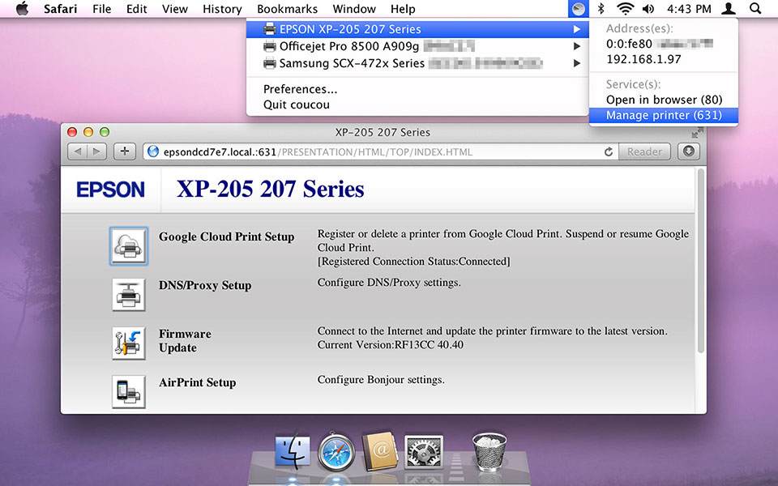Open the Edit menu
The width and height of the screenshot is (778, 486).
137,9
